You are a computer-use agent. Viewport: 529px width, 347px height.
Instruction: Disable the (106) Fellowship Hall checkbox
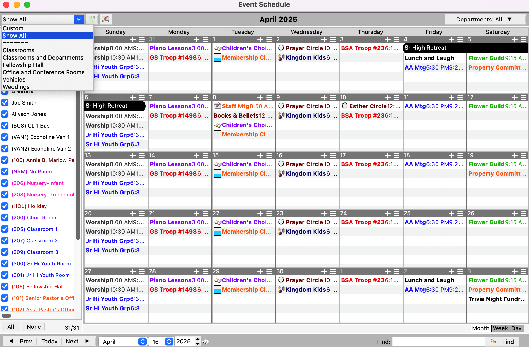click(5, 287)
